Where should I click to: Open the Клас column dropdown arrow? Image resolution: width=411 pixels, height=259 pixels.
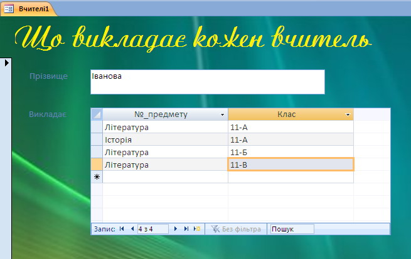[348, 114]
